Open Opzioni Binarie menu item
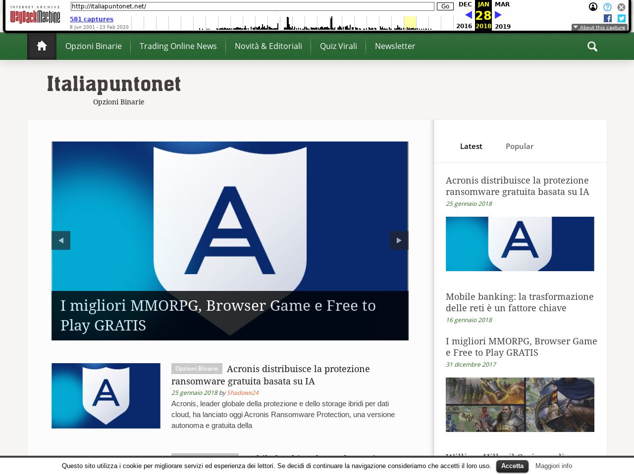 94,46
